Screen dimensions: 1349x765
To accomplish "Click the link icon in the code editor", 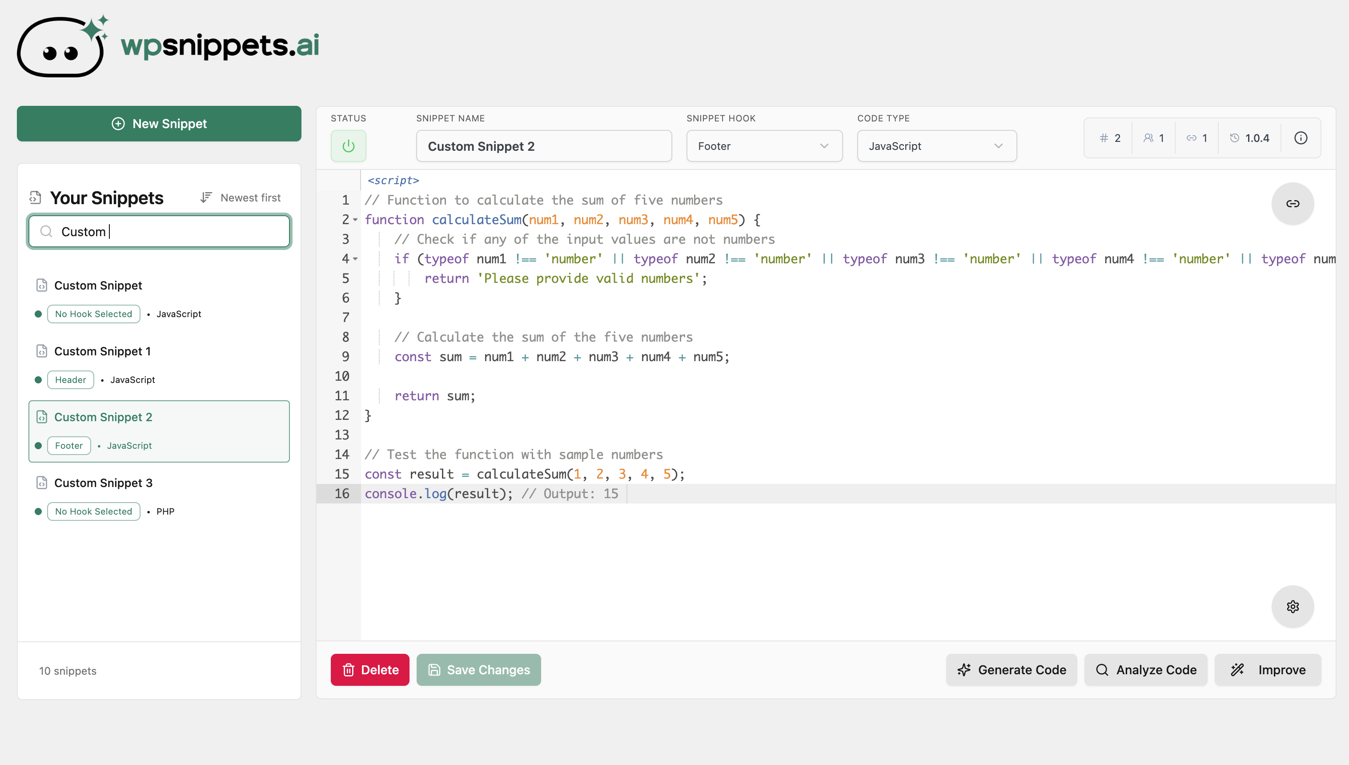I will click(x=1292, y=204).
